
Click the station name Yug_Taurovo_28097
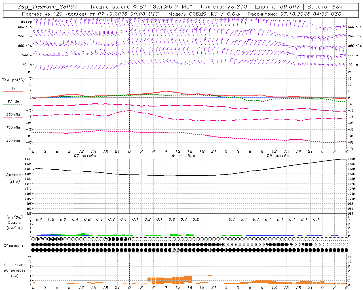(x=47, y=7)
